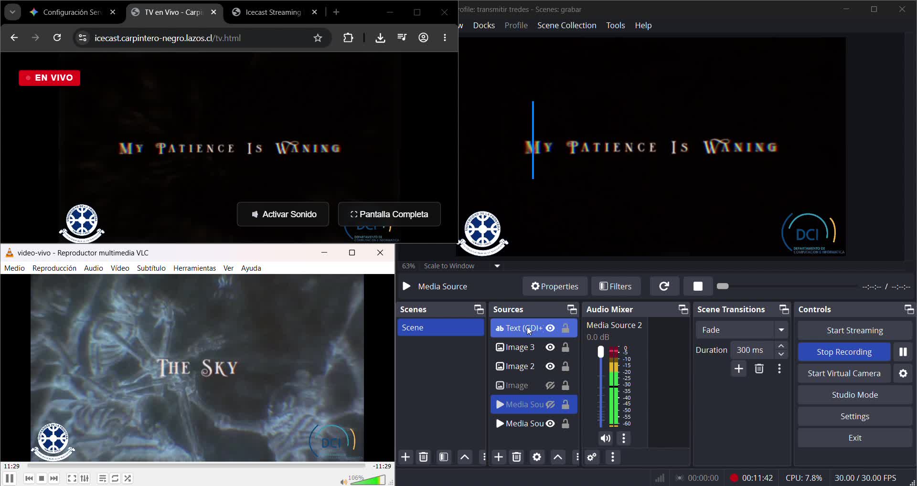
Task: Toggle VLC shuffle mode
Action: [x=128, y=478]
